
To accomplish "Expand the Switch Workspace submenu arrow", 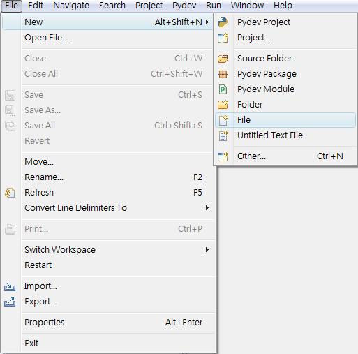I will coord(207,249).
